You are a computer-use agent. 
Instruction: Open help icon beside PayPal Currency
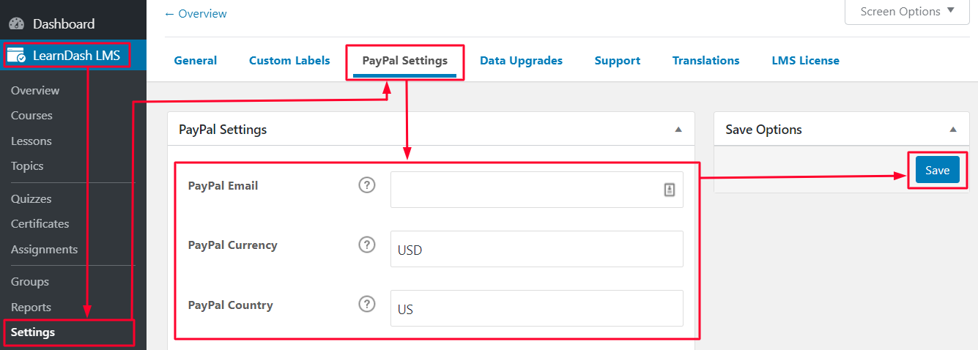(x=367, y=245)
